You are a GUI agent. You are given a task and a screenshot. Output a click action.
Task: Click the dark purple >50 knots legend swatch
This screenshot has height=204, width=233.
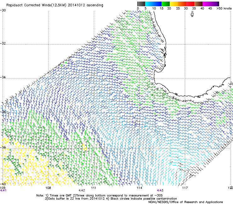click(x=218, y=4)
